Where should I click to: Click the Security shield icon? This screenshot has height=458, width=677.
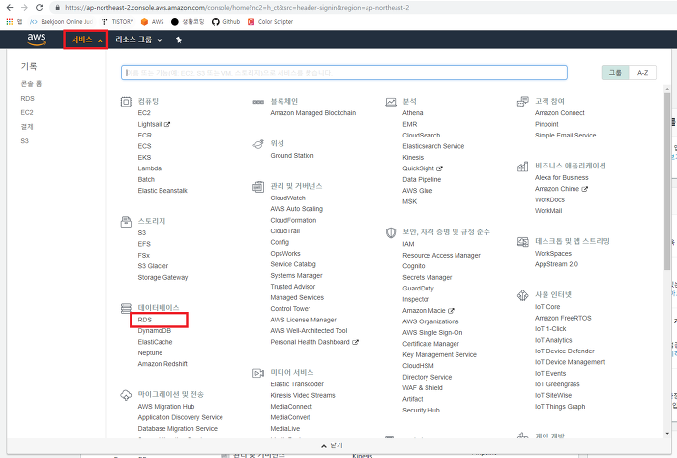[391, 233]
